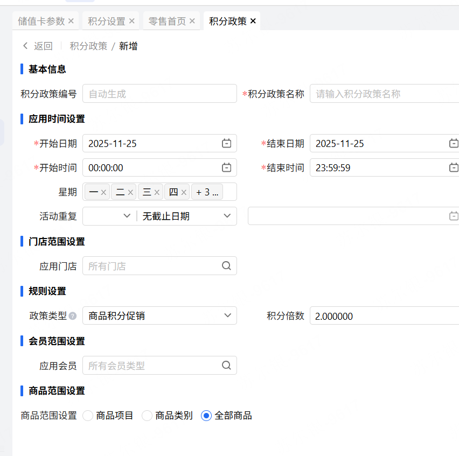Open the empty 活动重复 frequency dropdown

coord(127,216)
